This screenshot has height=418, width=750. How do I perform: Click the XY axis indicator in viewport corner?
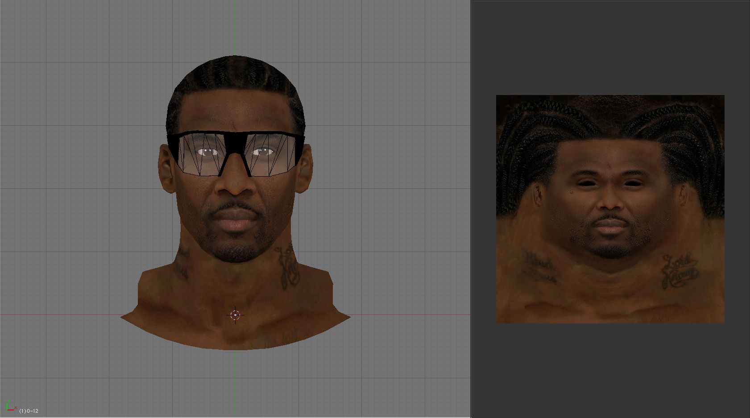[10, 406]
